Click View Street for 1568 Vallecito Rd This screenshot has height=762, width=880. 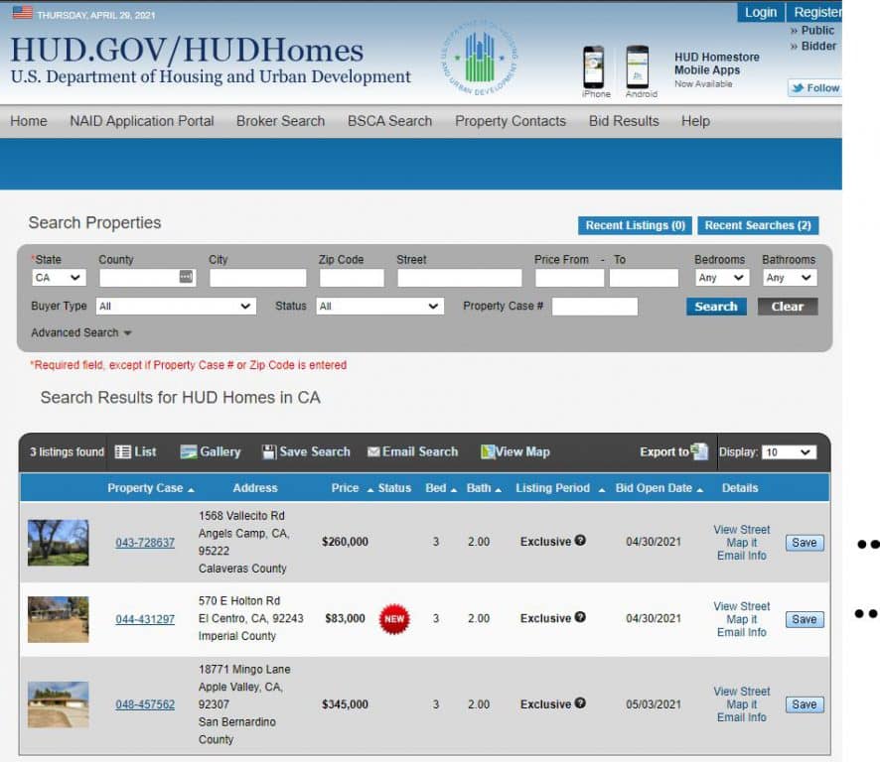click(741, 529)
